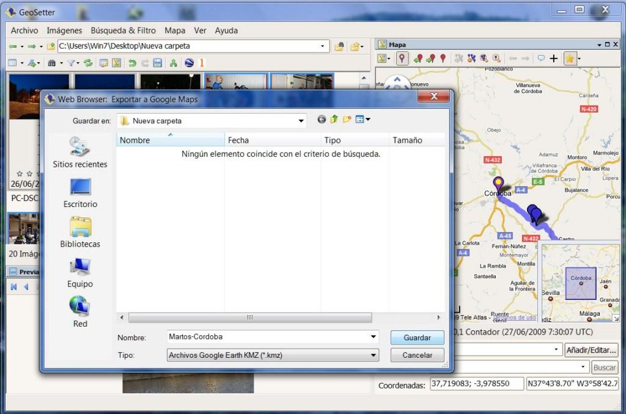Go back to last folder in save dialog
Image resolution: width=626 pixels, height=414 pixels.
(322, 119)
